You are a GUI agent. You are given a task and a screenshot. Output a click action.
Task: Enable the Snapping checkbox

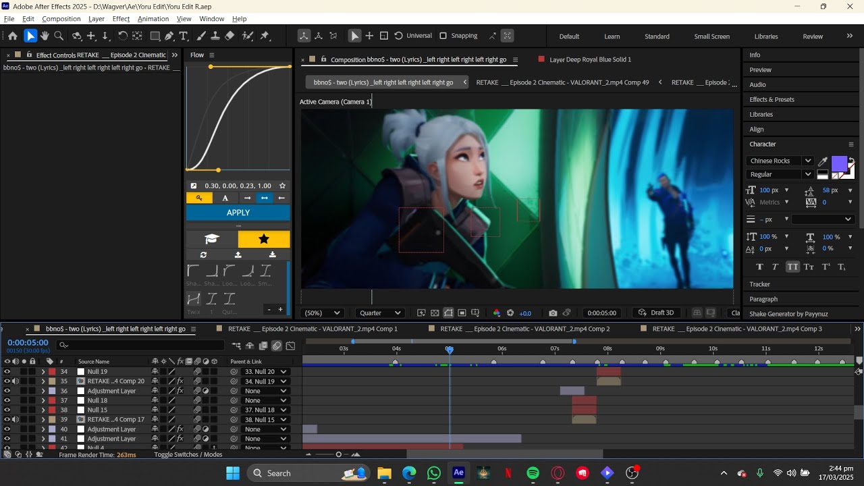tap(443, 36)
